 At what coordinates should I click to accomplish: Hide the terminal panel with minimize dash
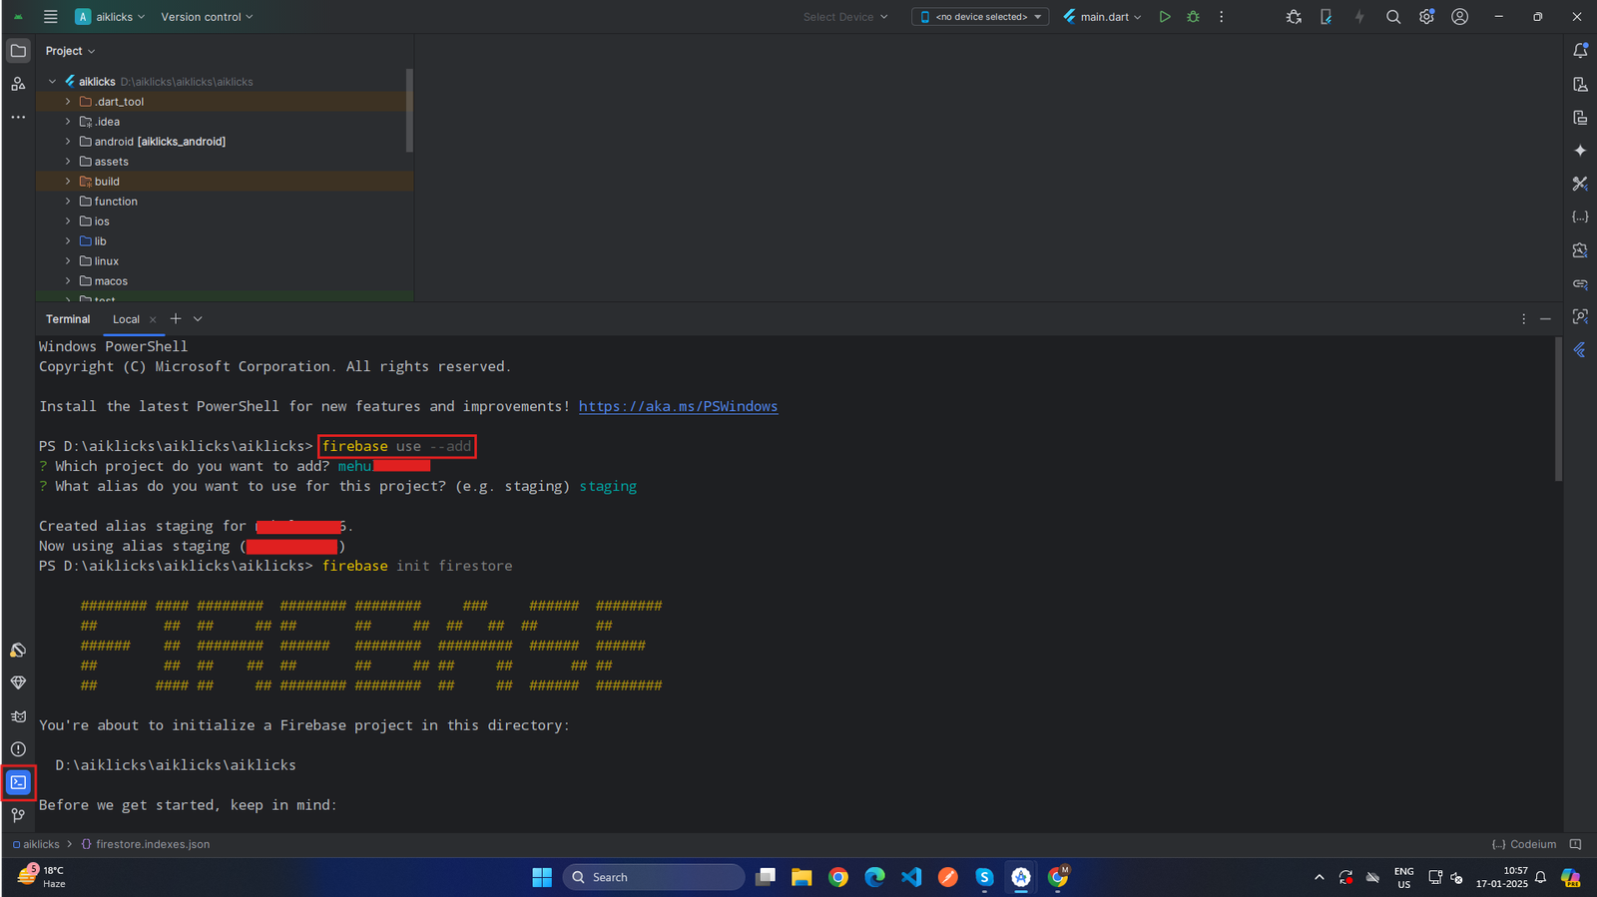[1545, 319]
